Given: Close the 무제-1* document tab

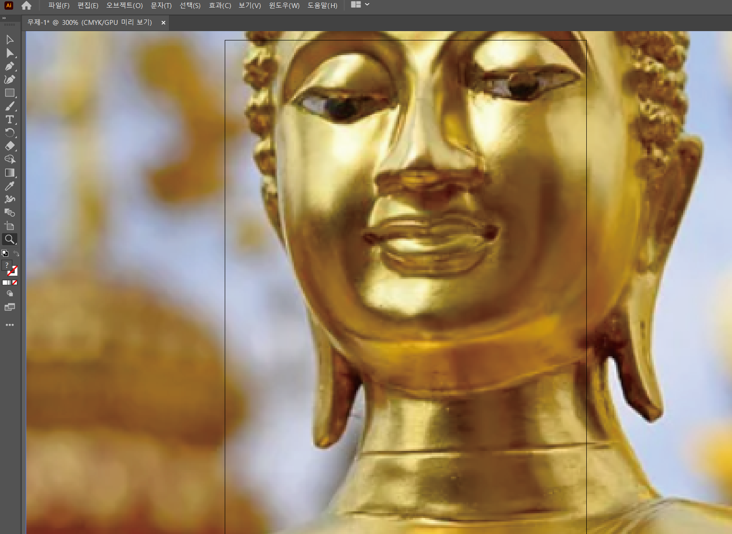Looking at the screenshot, I should (163, 23).
